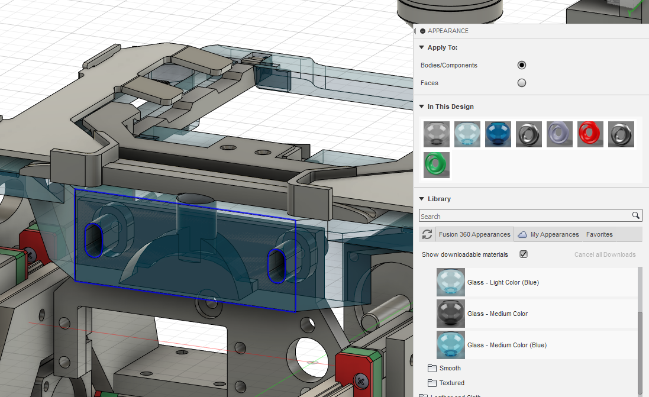The height and width of the screenshot is (397, 649).
Task: Uncheck Show downloadable materials
Action: coord(523,254)
